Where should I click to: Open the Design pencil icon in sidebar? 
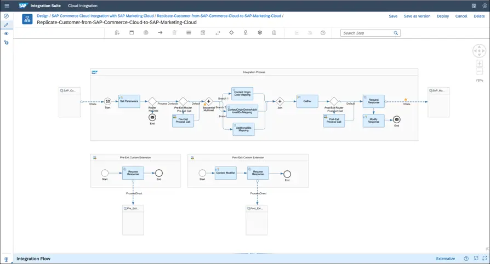pyautogui.click(x=7, y=25)
